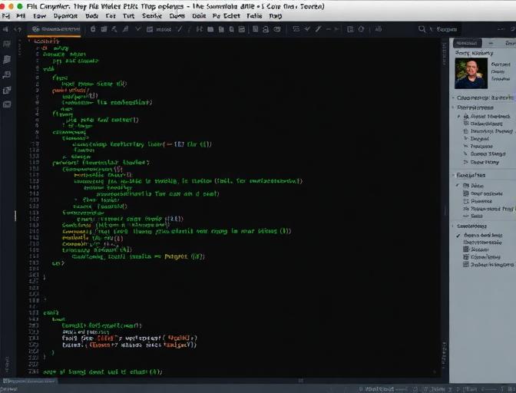Viewport: 516px width, 393px height.
Task: Toggle the checkmarked first item in right panel's bottom section
Action: coord(458,236)
